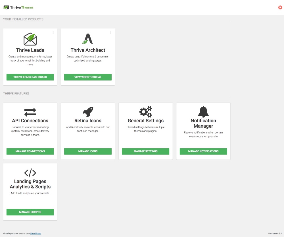Click the General Settings heading
Image resolution: width=284 pixels, height=237 pixels.
point(146,121)
